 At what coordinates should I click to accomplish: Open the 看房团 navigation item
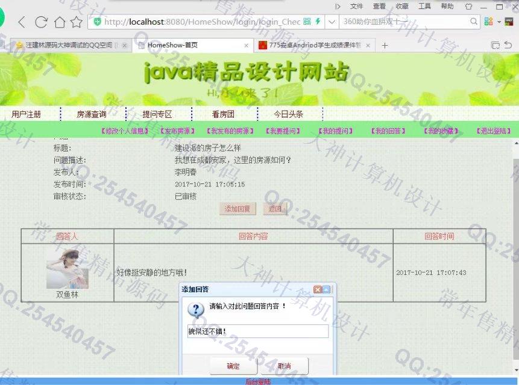point(223,114)
